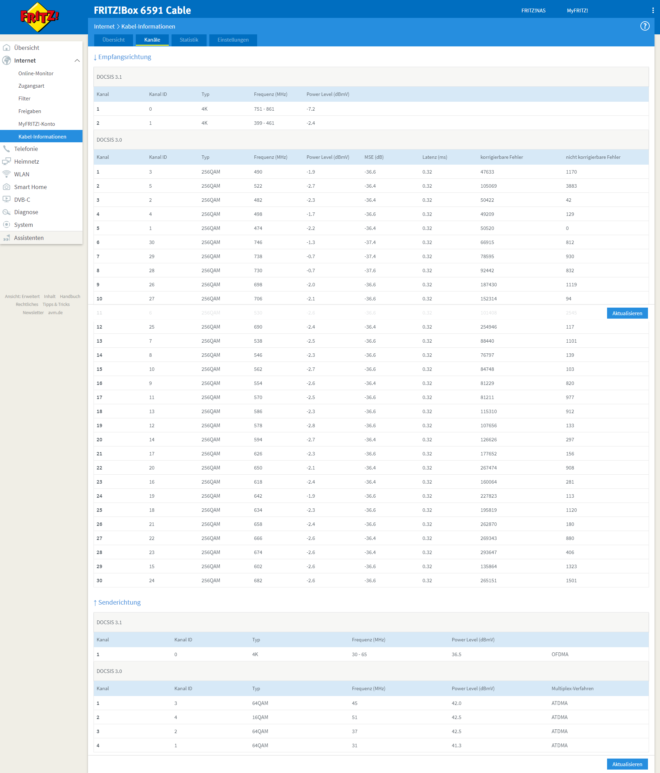Image resolution: width=660 pixels, height=773 pixels.
Task: Click the Übersicht house icon
Action: pyautogui.click(x=7, y=48)
